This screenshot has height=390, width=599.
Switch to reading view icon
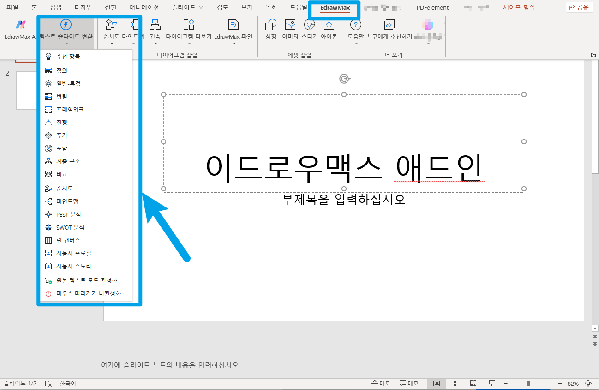click(x=473, y=384)
